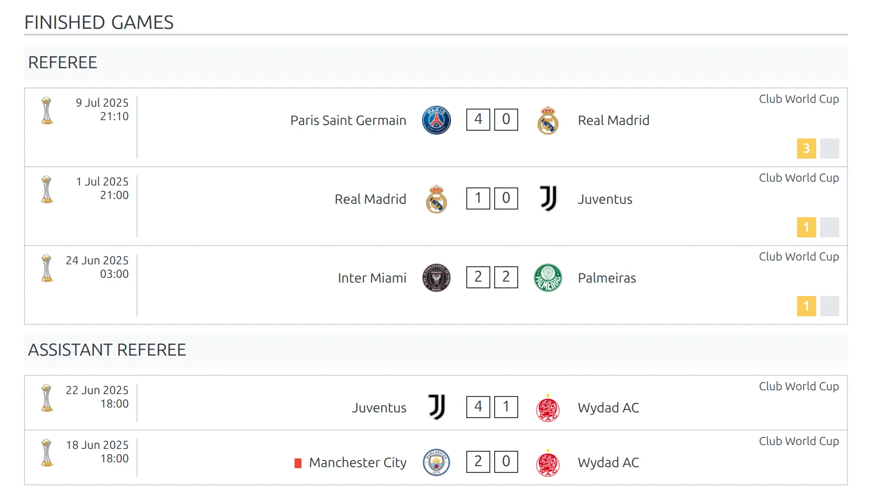This screenshot has width=872, height=495.
Task: Open the Palmeiras team link
Action: coord(607,278)
